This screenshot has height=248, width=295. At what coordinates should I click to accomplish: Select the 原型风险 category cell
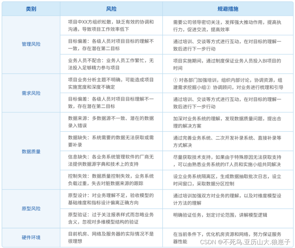(31, 209)
